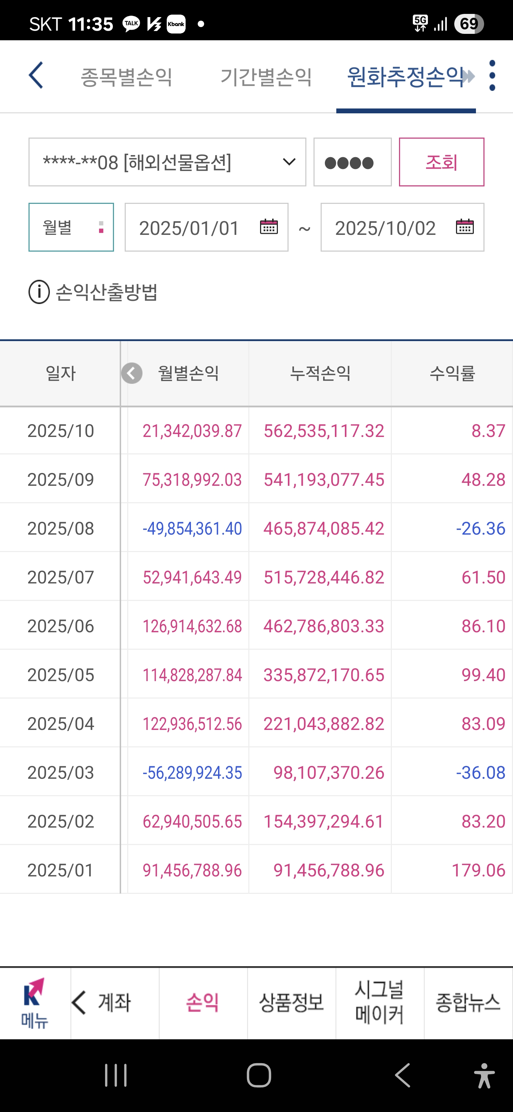
Task: Open the 월별 period type dropdown
Action: point(71,227)
